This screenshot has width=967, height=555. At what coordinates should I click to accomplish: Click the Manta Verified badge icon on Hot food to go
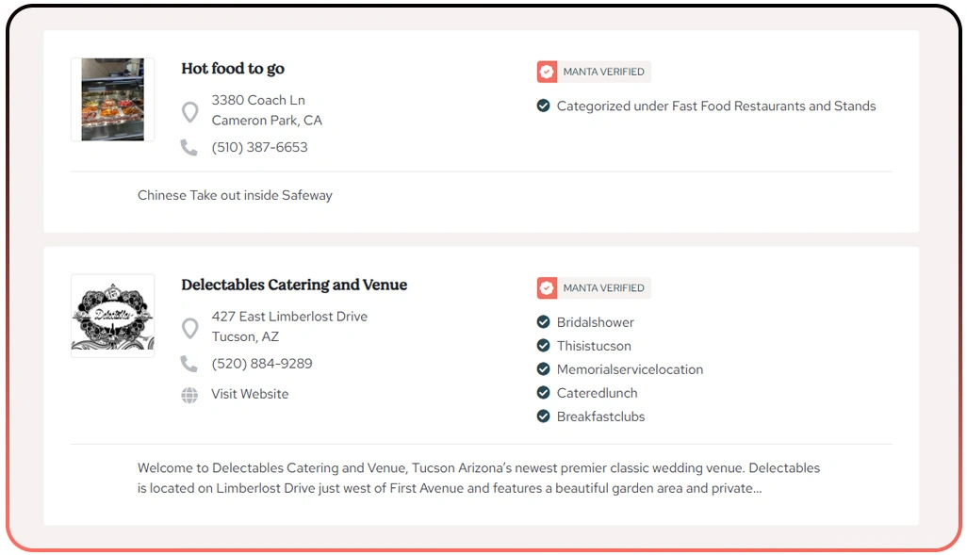pyautogui.click(x=547, y=71)
